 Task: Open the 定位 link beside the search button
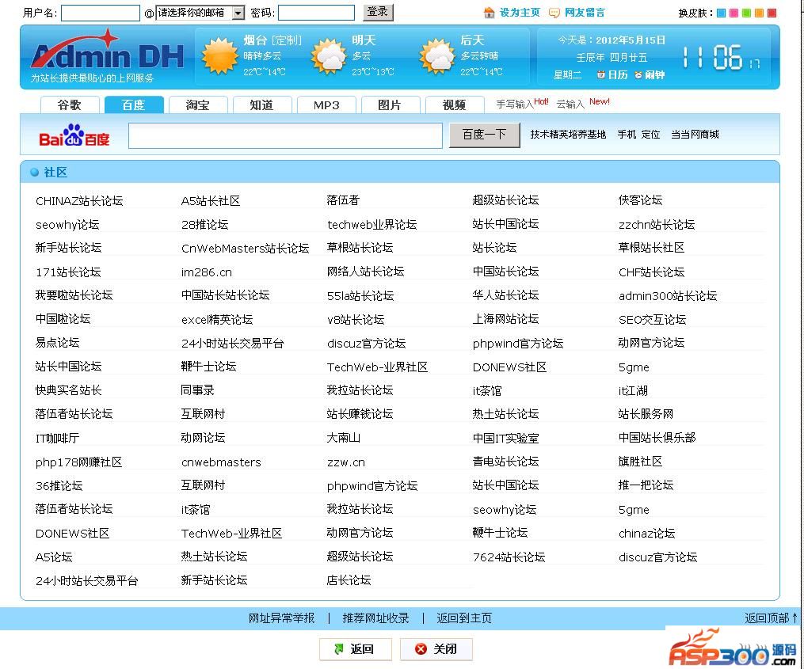coord(650,135)
